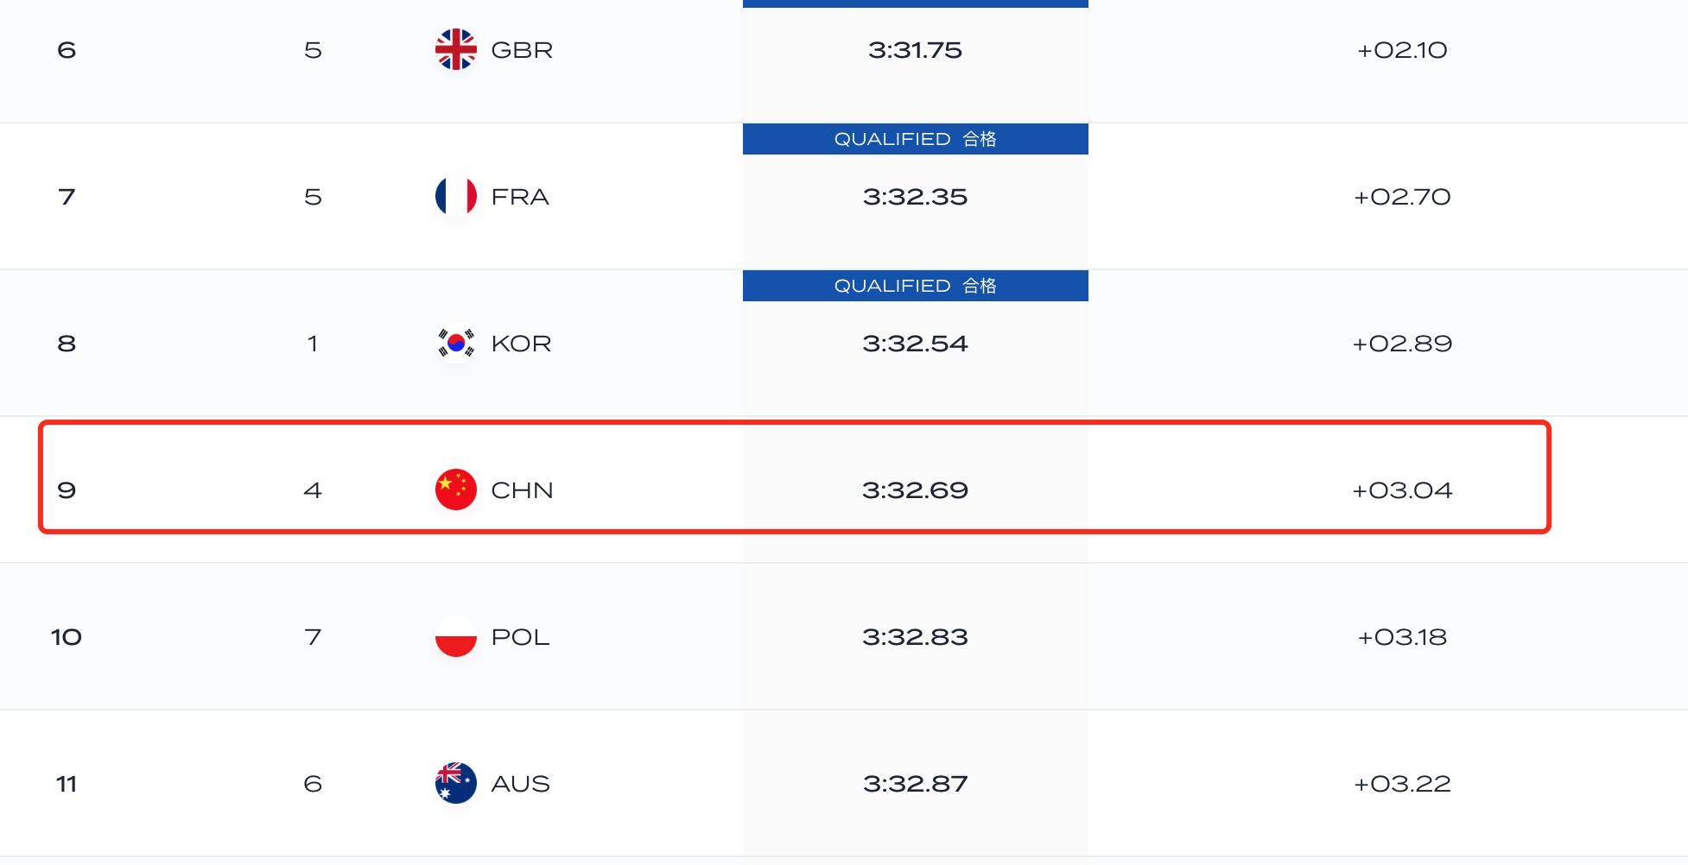Click rank number 10 in the results

67,637
